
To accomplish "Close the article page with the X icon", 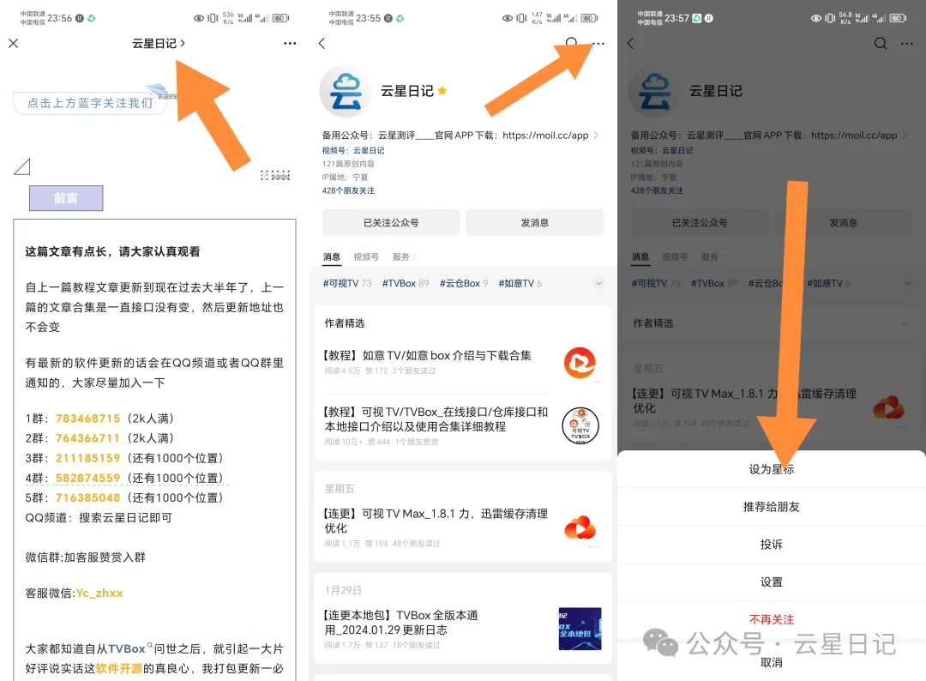I will click(14, 43).
